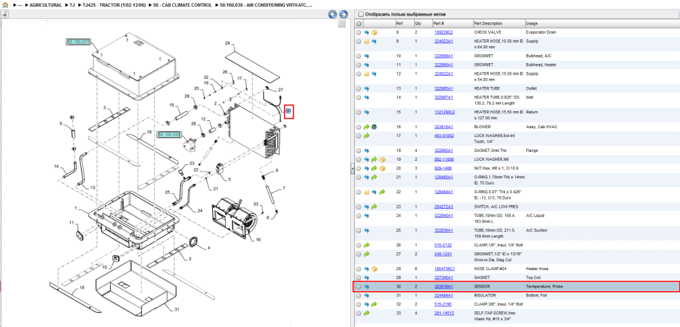Image resolution: width=680 pixels, height=327 pixels.
Task: Add BLOWER row 16 using grey circle
Action: [358, 127]
